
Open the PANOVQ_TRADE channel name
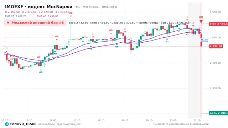pyautogui.click(x=23, y=124)
